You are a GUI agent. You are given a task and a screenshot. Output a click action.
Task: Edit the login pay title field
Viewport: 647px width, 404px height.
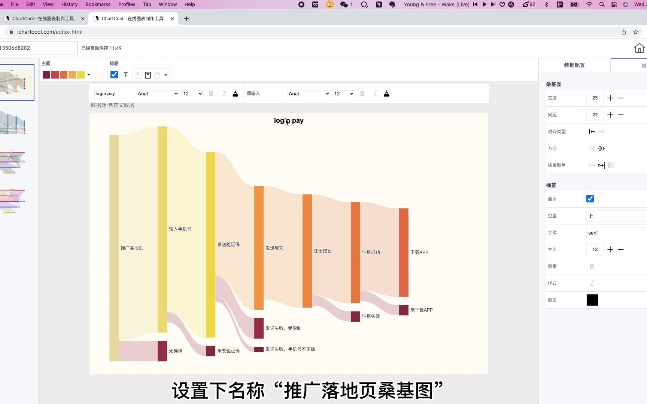click(114, 94)
